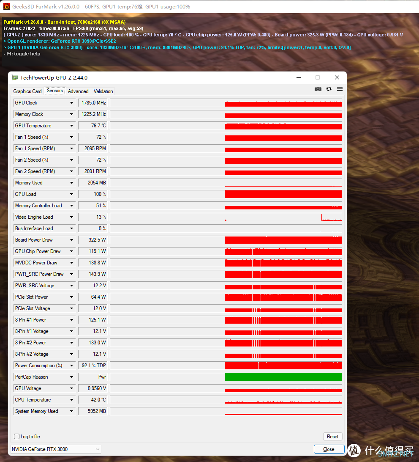
Task: Open the Fan 2 Speed (%) dropdown
Action: coord(71,160)
